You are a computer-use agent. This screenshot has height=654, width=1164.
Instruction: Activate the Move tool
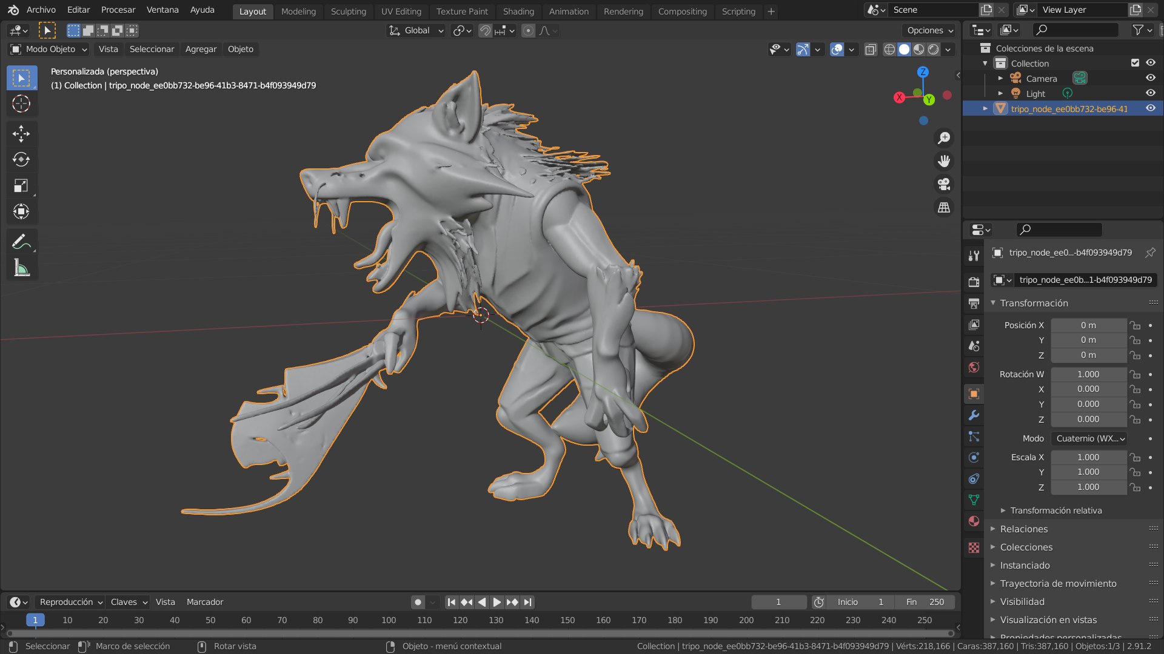coord(21,134)
